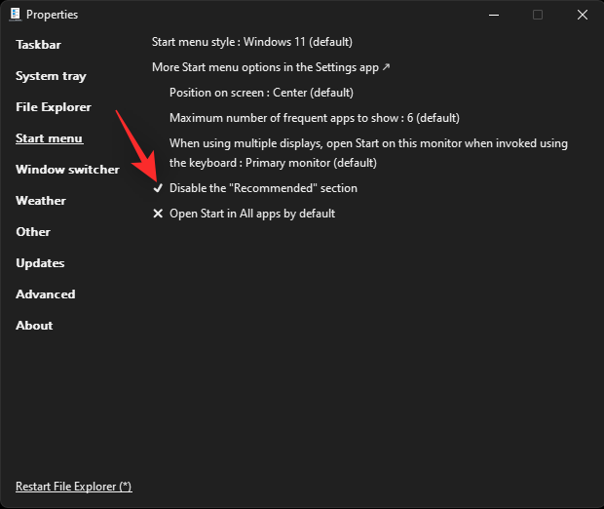Open the Advanced settings section
This screenshot has width=604, height=509.
point(46,294)
